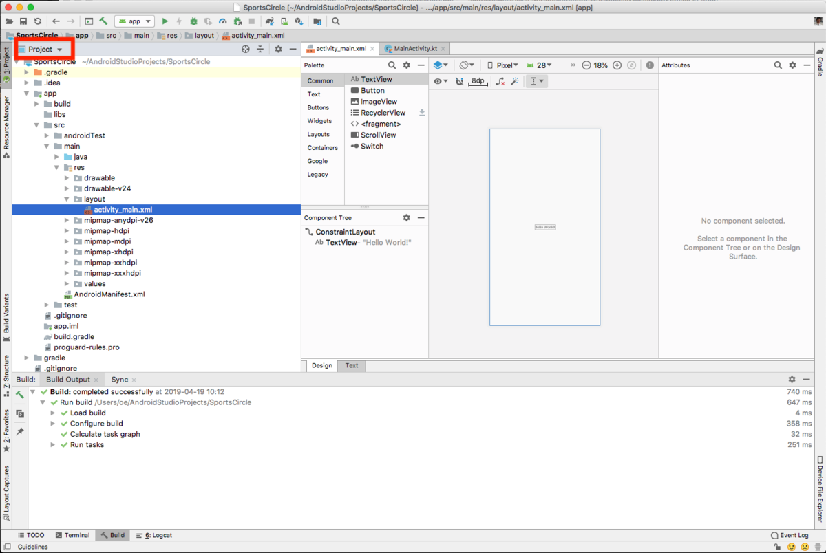Toggle the Build tool window button
The width and height of the screenshot is (826, 553).
click(x=112, y=535)
